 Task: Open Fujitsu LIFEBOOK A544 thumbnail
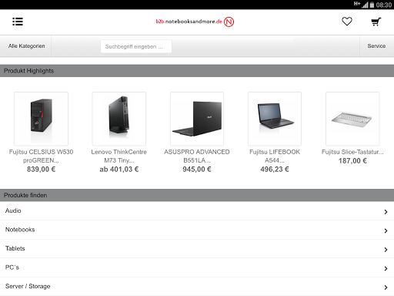coord(275,119)
